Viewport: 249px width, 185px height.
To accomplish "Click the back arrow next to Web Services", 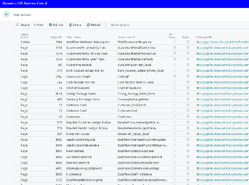I will pyautogui.click(x=7, y=14).
